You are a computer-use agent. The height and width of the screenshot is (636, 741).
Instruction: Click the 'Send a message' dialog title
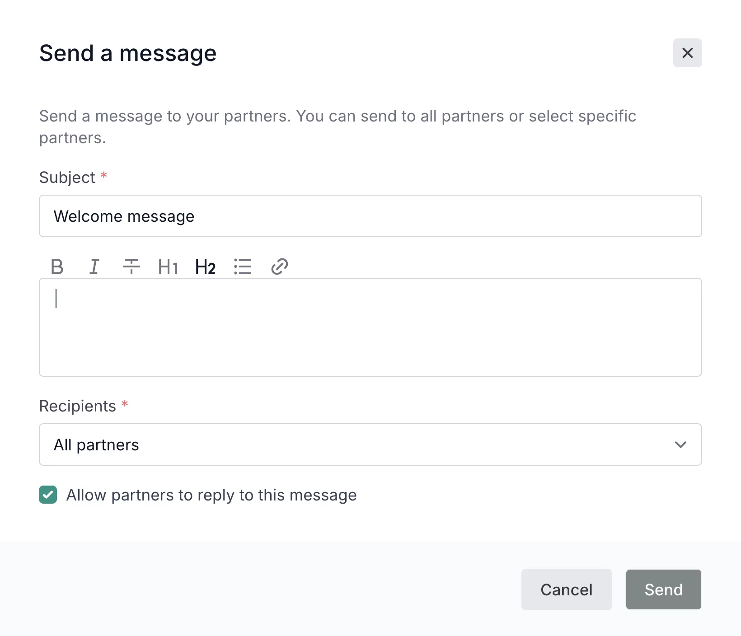tap(128, 53)
